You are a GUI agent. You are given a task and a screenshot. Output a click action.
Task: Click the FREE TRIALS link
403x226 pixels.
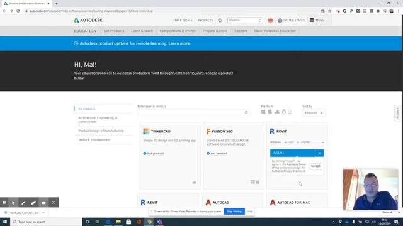(x=183, y=20)
